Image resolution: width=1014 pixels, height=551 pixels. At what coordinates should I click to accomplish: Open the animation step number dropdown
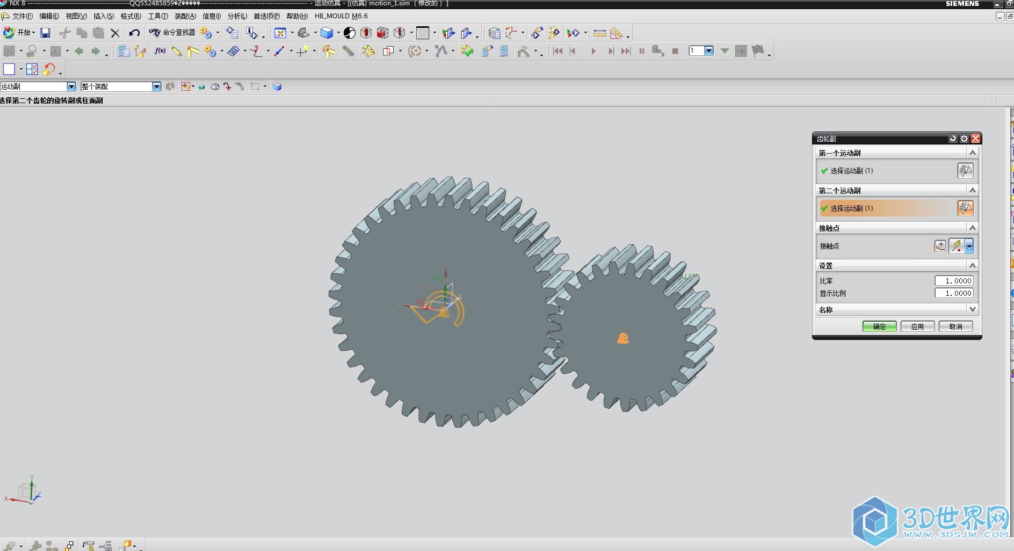(709, 50)
